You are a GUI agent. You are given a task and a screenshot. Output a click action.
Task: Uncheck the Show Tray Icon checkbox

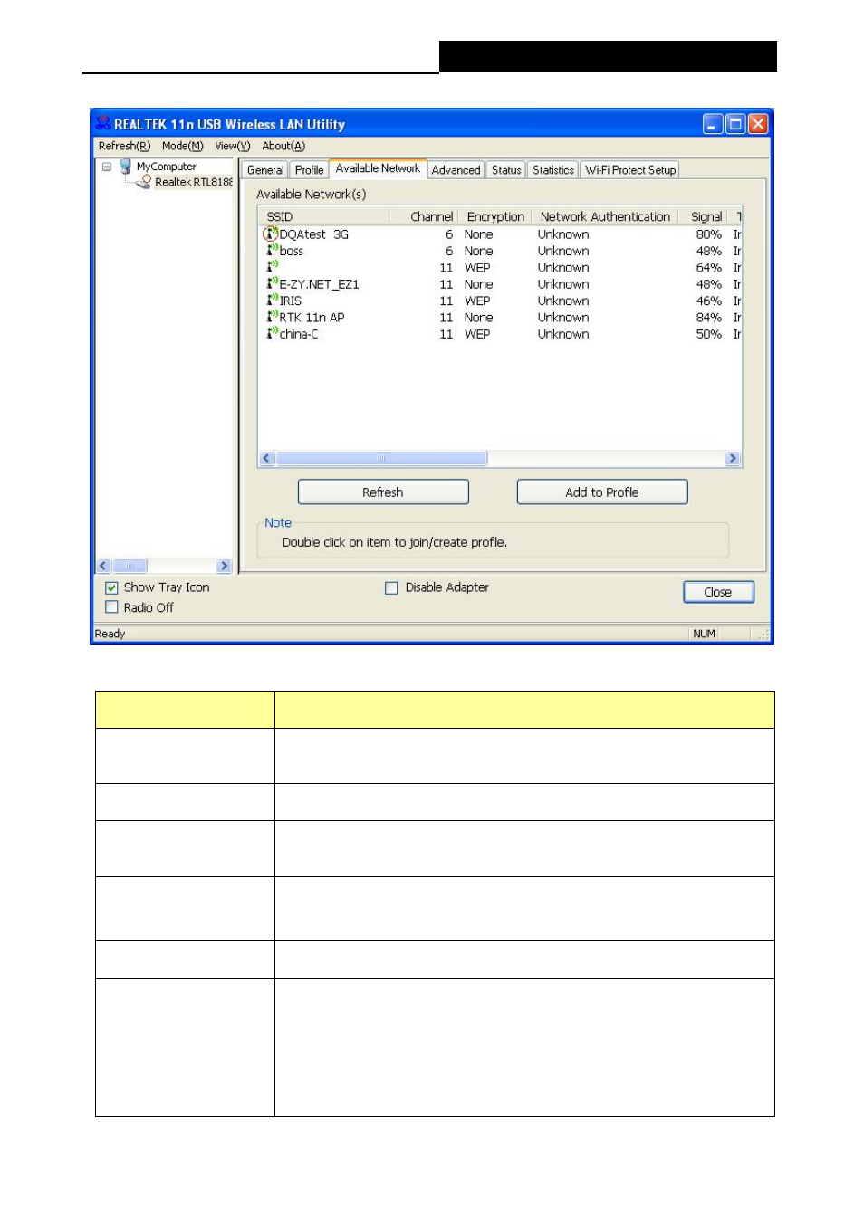click(112, 588)
